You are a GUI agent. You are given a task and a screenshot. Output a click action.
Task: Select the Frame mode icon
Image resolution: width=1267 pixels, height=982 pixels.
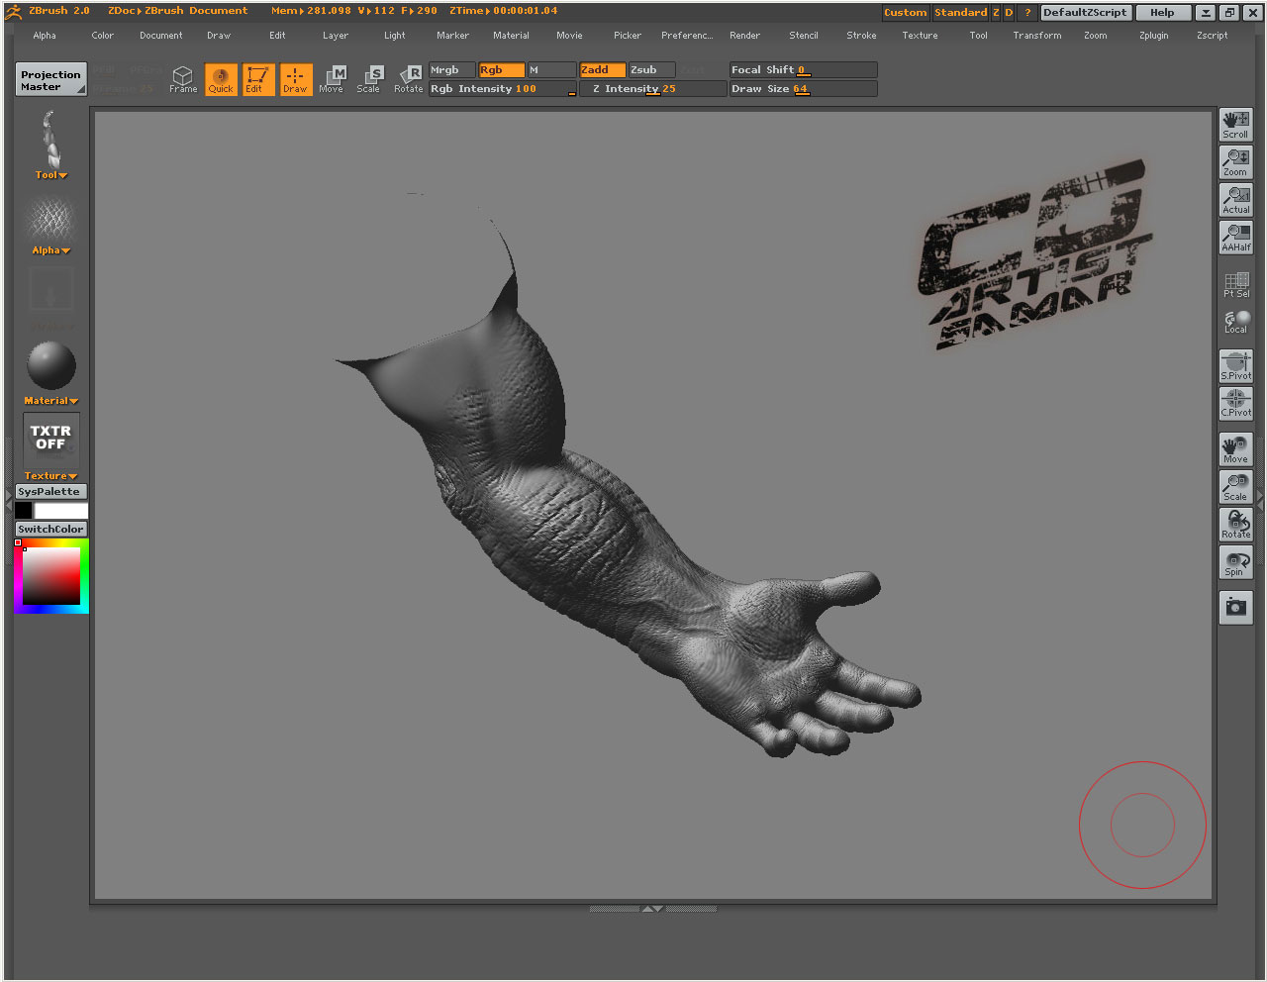click(x=182, y=79)
